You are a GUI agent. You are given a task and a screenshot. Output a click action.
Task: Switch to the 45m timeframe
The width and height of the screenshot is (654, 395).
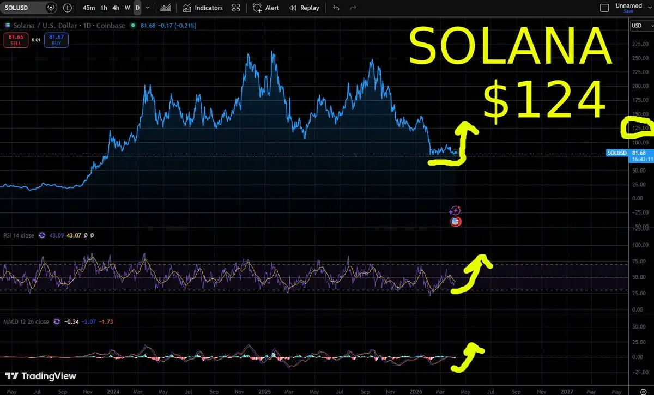point(88,8)
